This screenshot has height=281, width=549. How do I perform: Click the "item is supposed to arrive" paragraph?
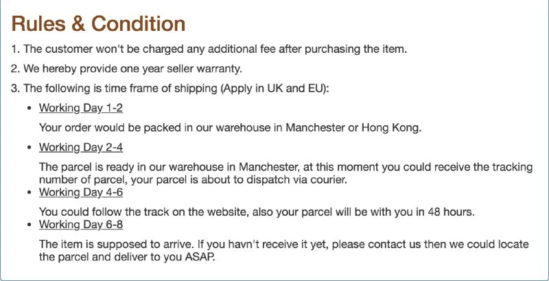(x=288, y=250)
